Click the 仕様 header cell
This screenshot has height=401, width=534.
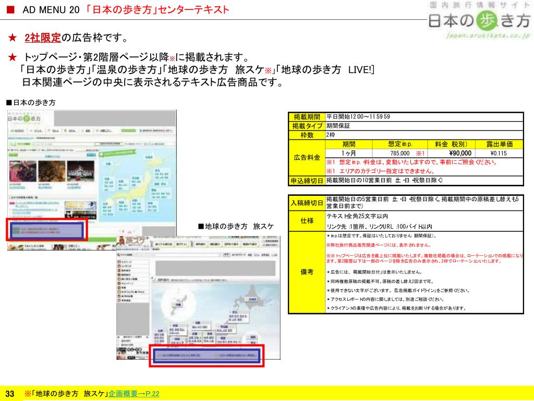(307, 221)
